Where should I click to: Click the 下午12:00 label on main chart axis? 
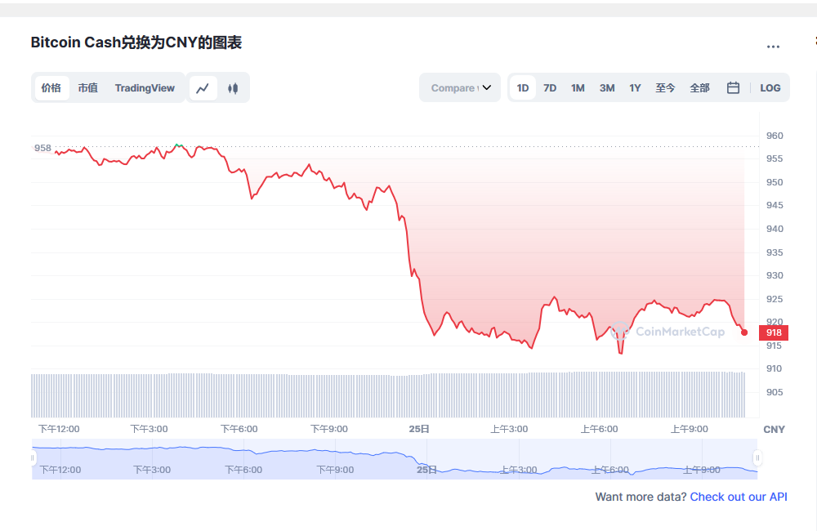[x=59, y=429]
